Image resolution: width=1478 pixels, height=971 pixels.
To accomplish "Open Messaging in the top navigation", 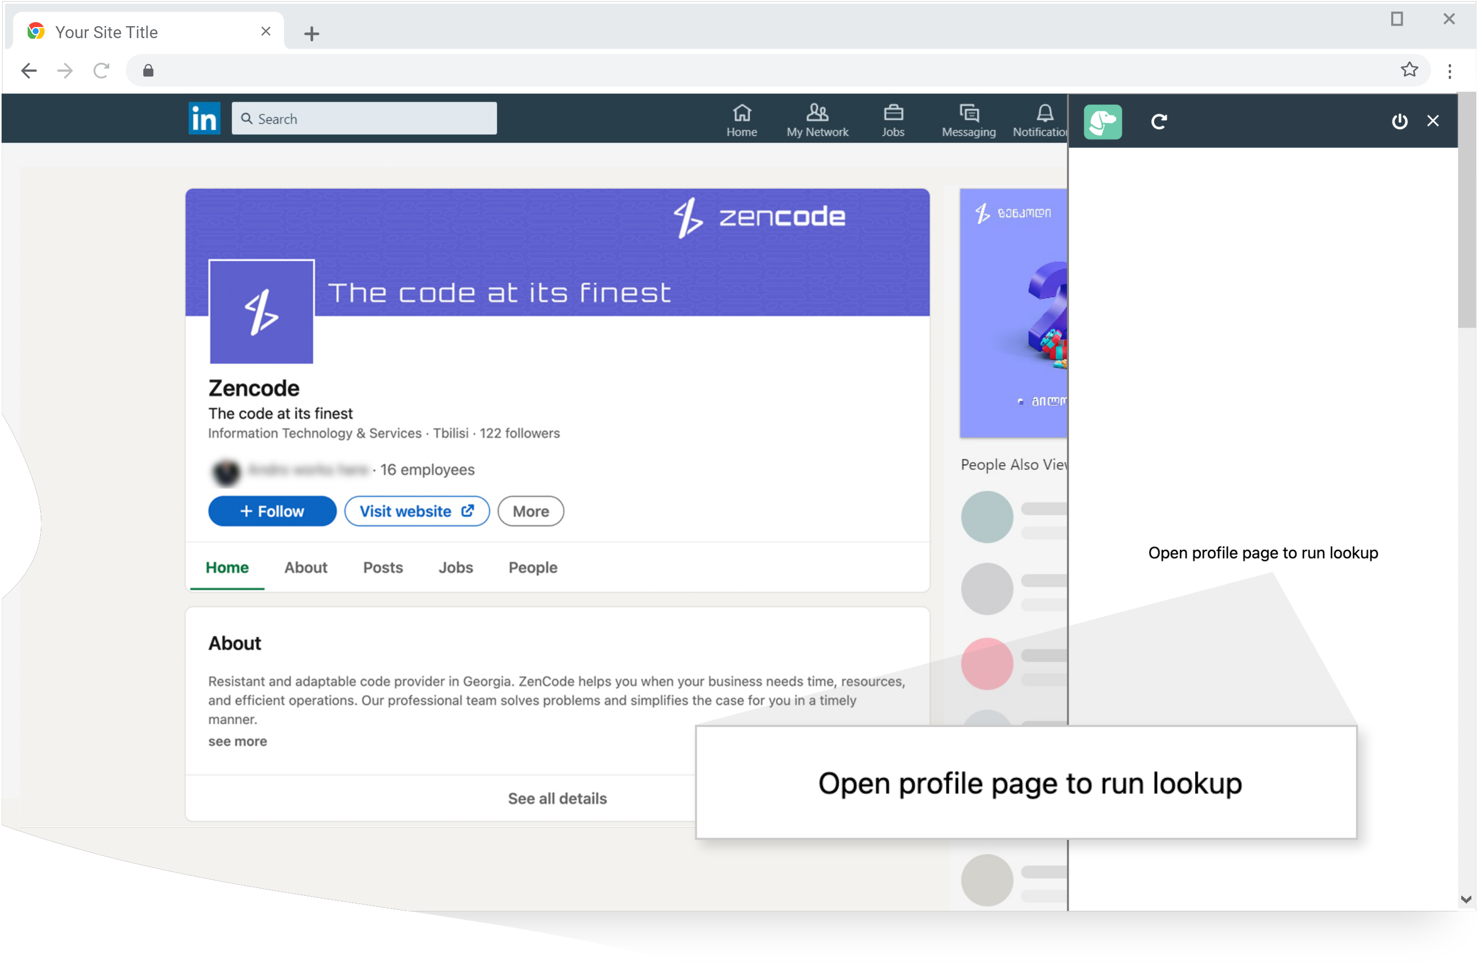I will (968, 120).
